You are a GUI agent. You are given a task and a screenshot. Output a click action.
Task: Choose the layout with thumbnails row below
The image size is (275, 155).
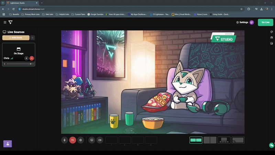tap(224, 140)
